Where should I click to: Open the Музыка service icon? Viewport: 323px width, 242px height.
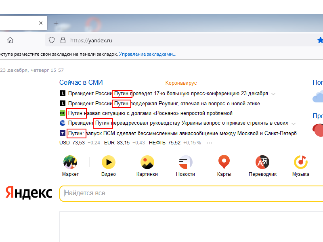tap(301, 162)
